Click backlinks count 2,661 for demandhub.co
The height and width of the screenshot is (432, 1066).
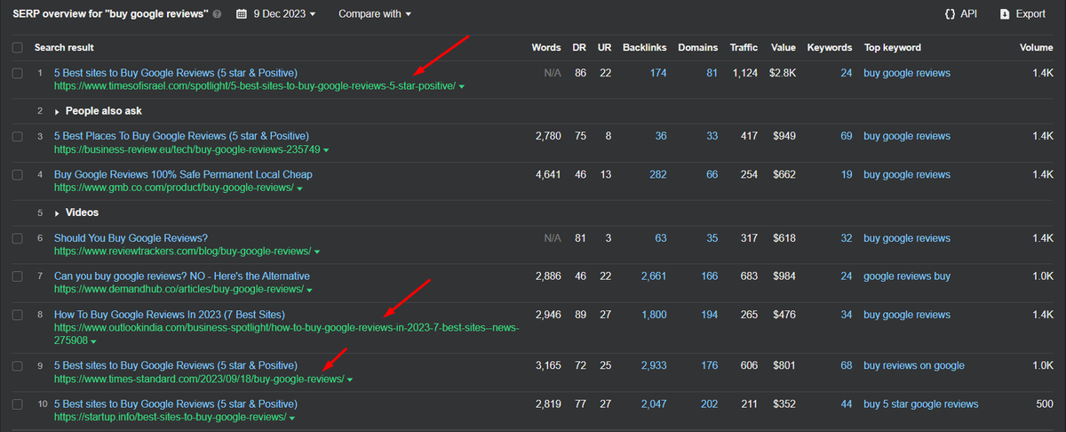653,276
